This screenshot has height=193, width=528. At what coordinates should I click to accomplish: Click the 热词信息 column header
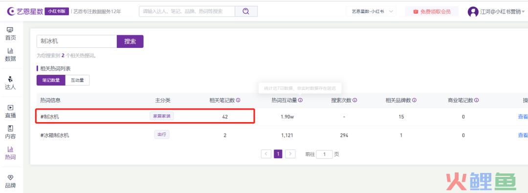point(50,100)
